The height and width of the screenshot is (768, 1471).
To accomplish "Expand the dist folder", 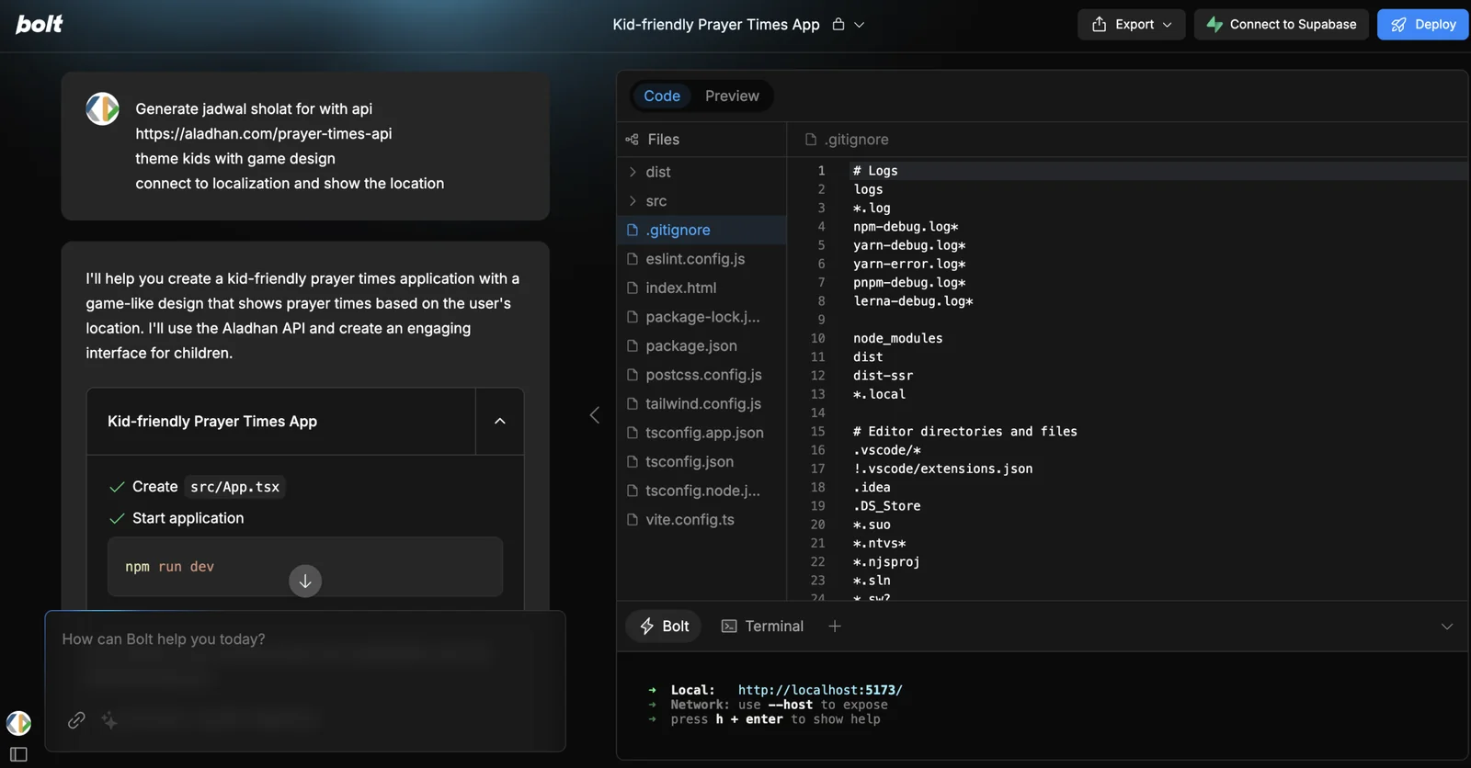I will [x=657, y=172].
